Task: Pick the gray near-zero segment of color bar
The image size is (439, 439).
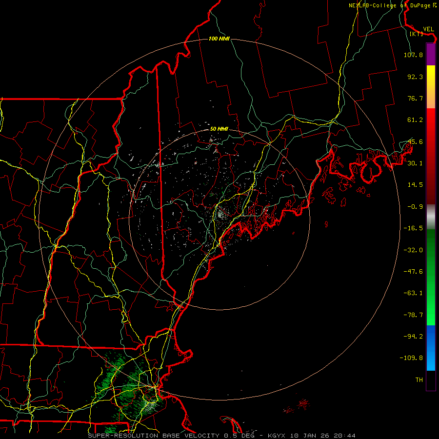Action: [431, 217]
